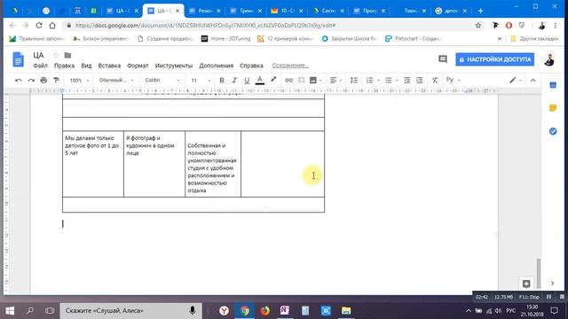Open the comments history icon
This screenshot has height=319, width=568.
[443, 59]
